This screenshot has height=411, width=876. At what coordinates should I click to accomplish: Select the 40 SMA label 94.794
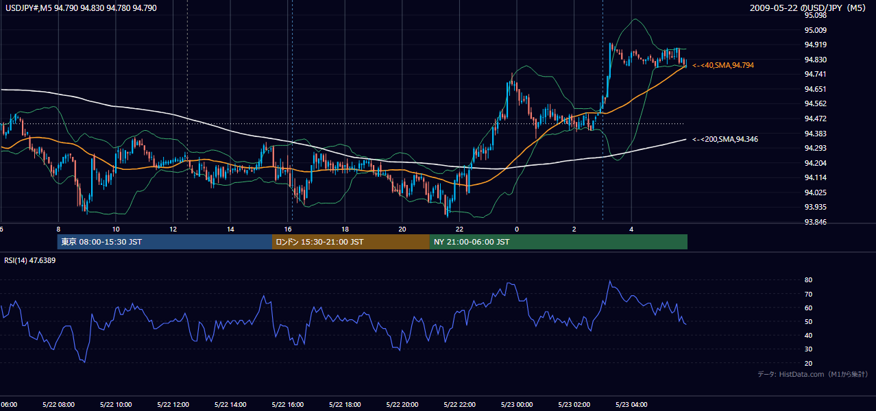(723, 65)
